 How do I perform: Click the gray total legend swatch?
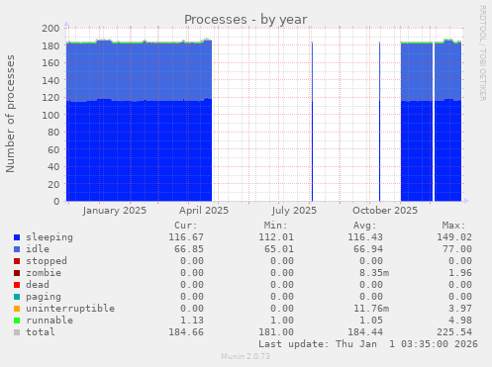pos(17,332)
